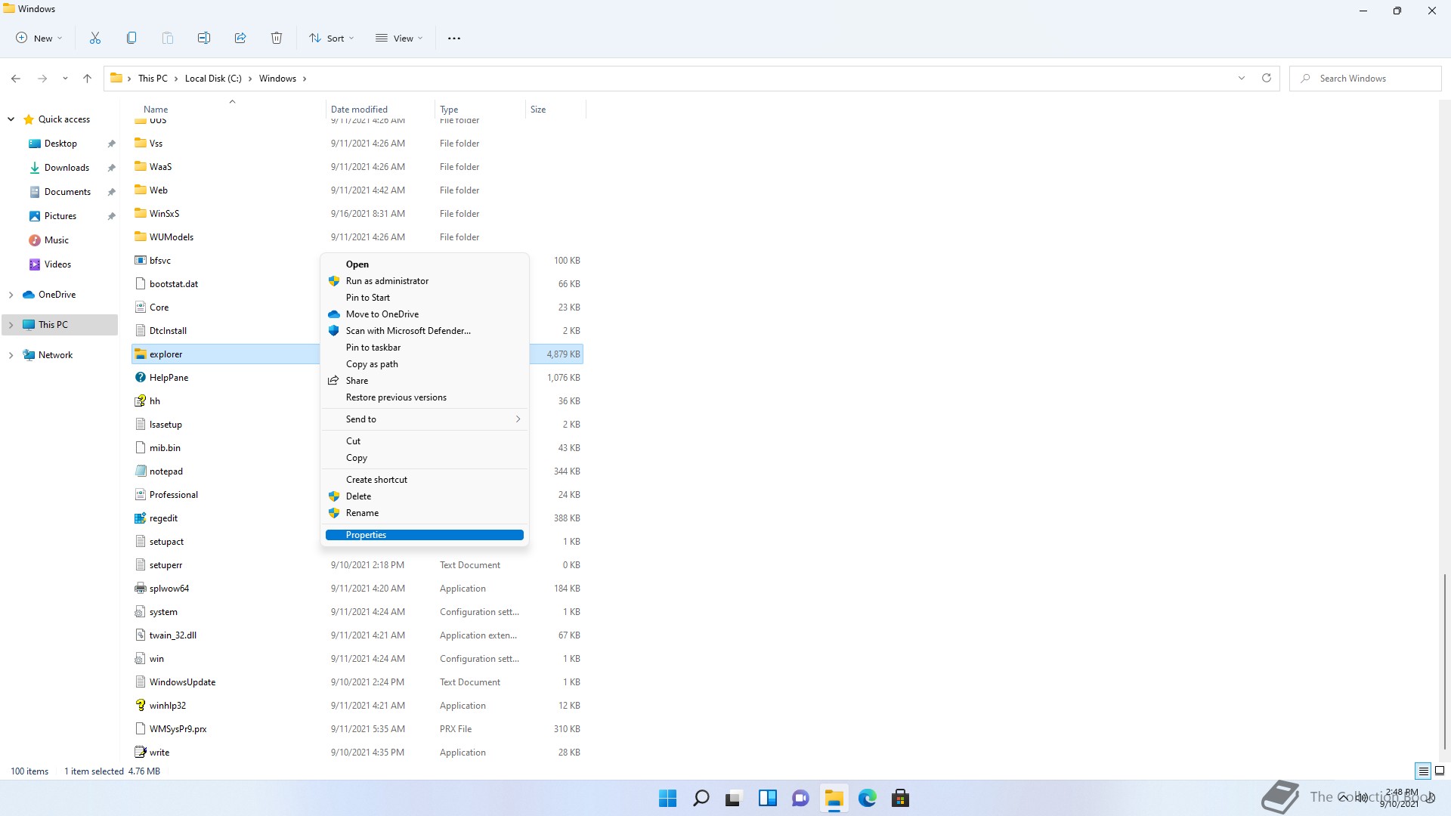
Task: Open the Windows Start button
Action: (667, 798)
